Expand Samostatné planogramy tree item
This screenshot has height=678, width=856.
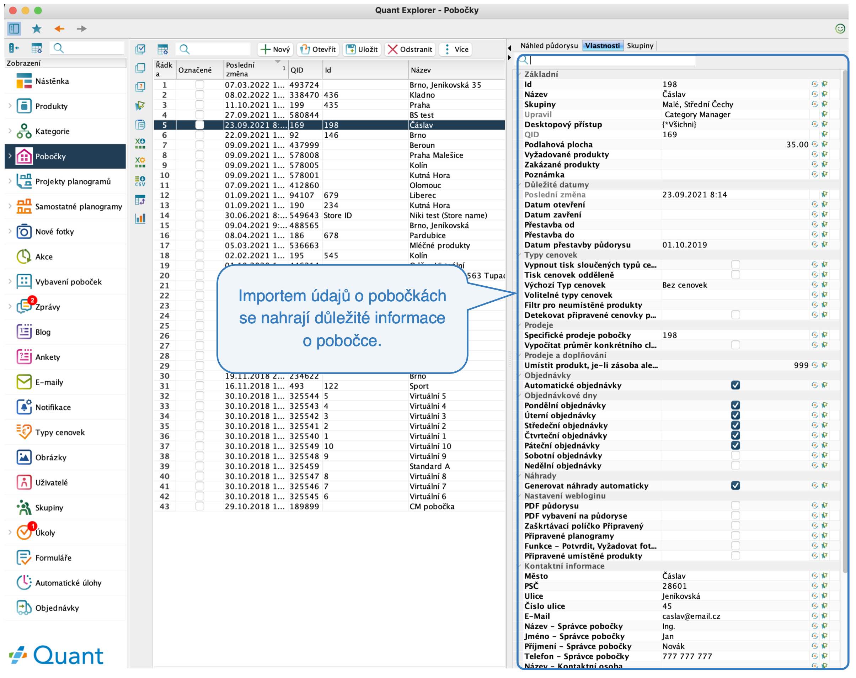coord(10,206)
